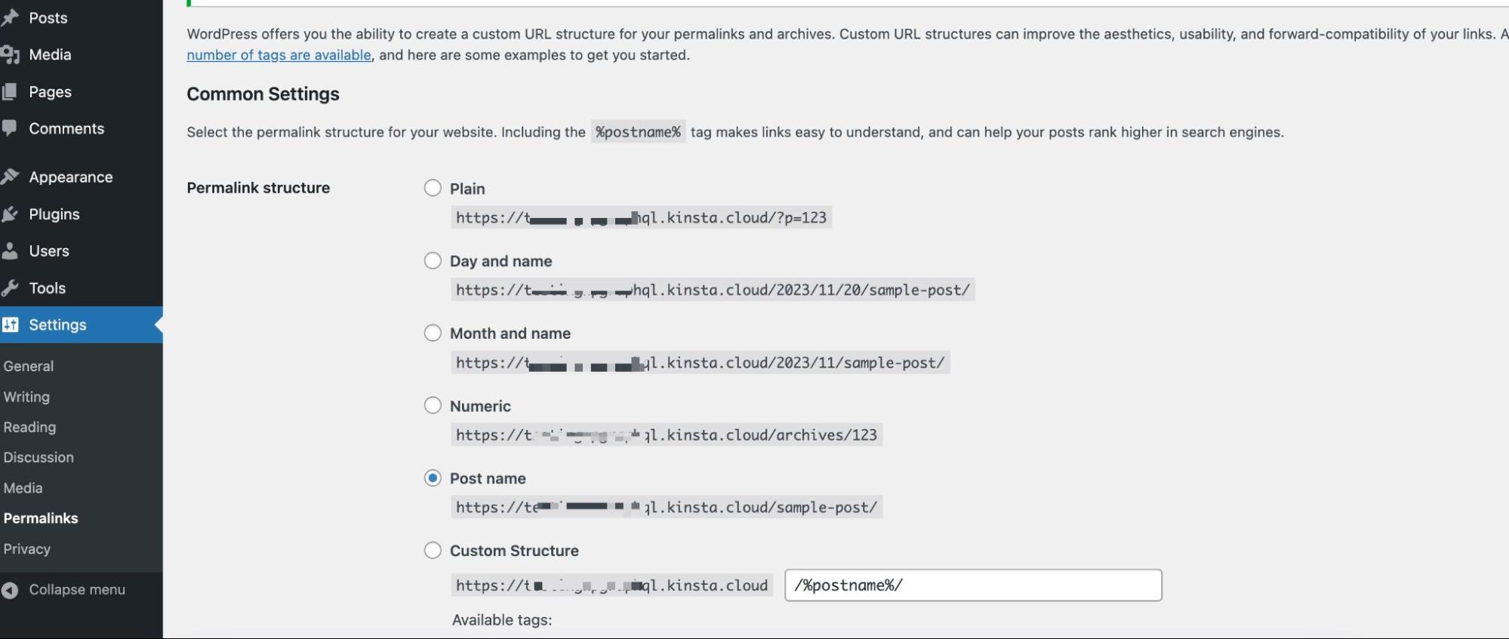The width and height of the screenshot is (1509, 639).
Task: Select the Appearance brush icon
Action: click(x=11, y=176)
